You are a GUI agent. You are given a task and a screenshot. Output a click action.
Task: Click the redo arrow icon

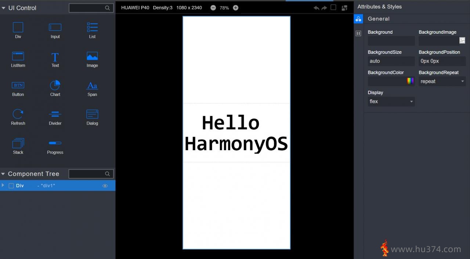click(x=324, y=8)
